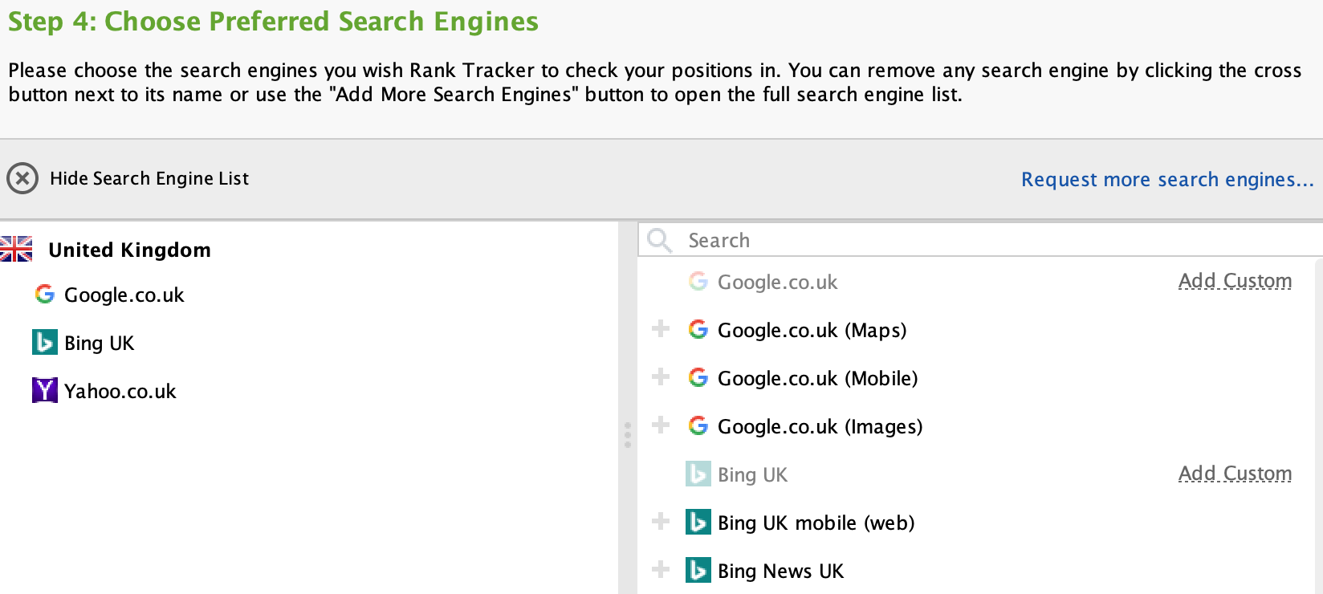Screen dimensions: 1323x594
Task: Select Yahoo.co.uk in the selected engines list
Action: pos(120,391)
